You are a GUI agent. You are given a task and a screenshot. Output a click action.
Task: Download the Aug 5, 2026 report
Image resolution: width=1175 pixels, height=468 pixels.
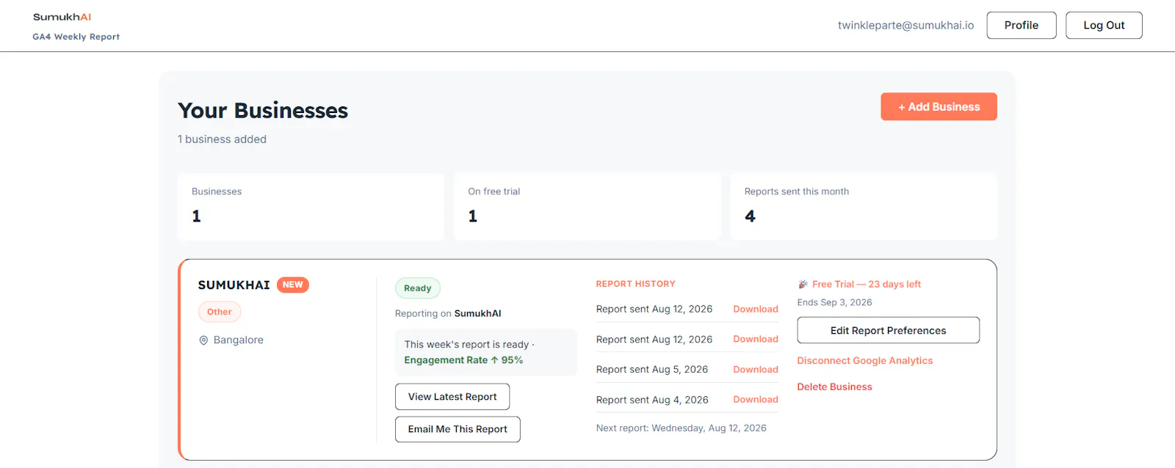tap(755, 370)
